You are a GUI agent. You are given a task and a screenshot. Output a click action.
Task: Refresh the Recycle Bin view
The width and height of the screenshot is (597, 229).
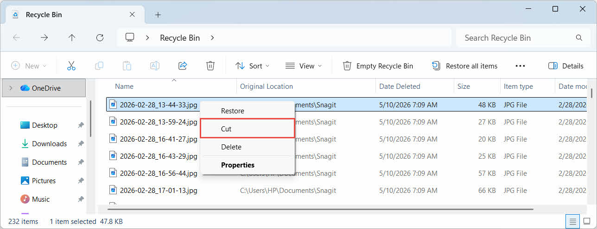[100, 38]
